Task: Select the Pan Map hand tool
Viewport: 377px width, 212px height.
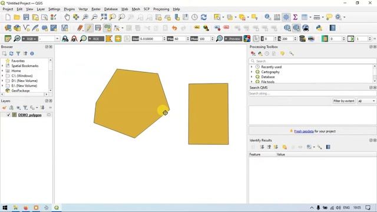Action: [x=67, y=17]
